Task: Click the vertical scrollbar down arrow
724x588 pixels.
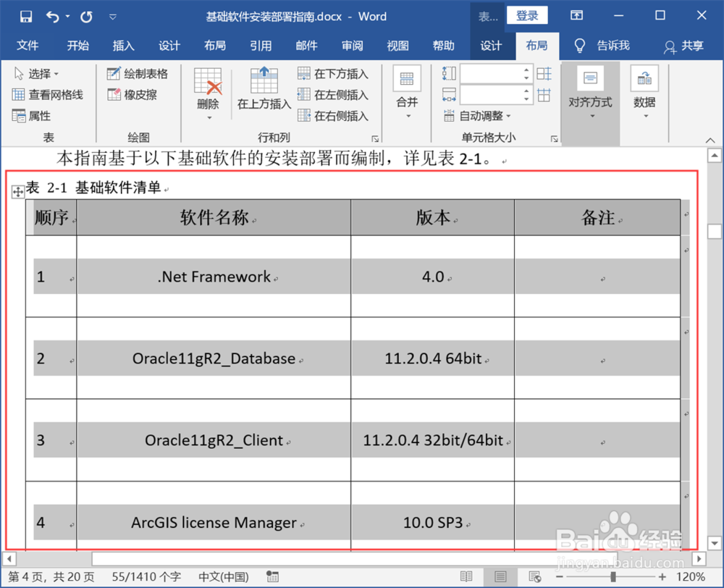Action: 715,543
